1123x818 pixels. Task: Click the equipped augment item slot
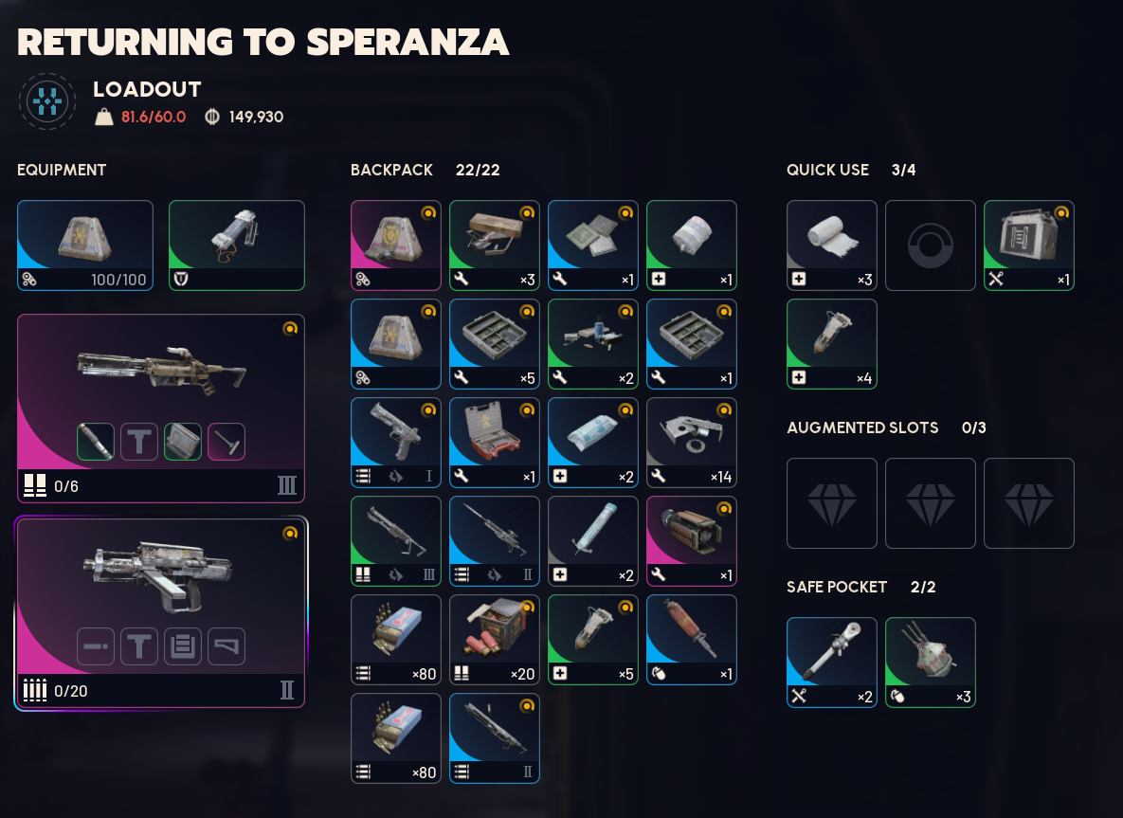click(237, 245)
